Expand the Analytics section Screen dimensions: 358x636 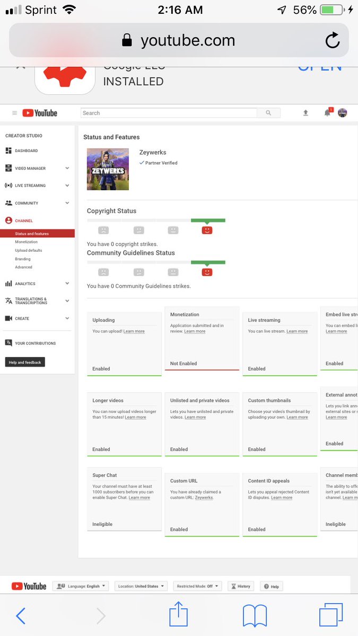[x=67, y=284]
